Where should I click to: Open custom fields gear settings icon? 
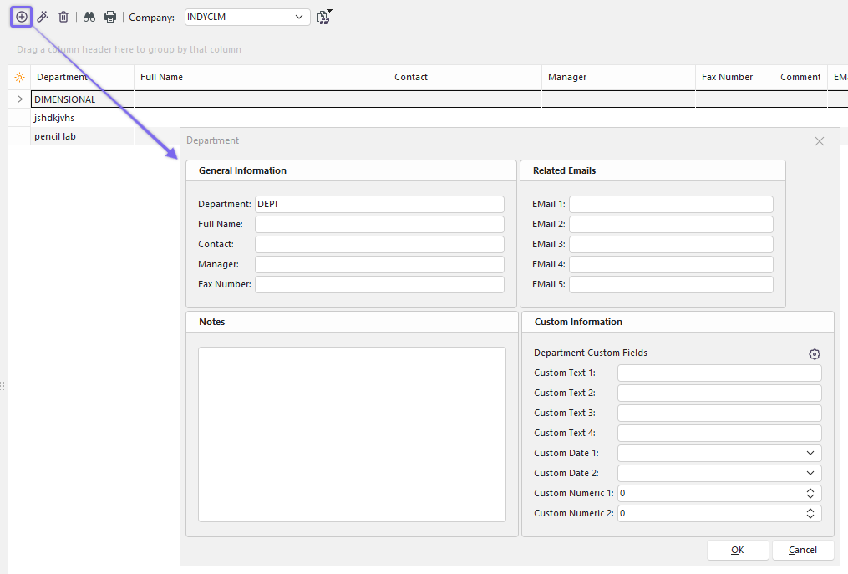pos(814,354)
